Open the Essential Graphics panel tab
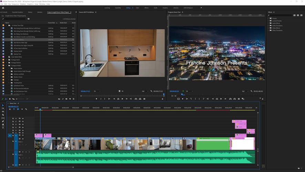Image resolution: width=305 pixels, height=172 pixels. click(x=18, y=12)
